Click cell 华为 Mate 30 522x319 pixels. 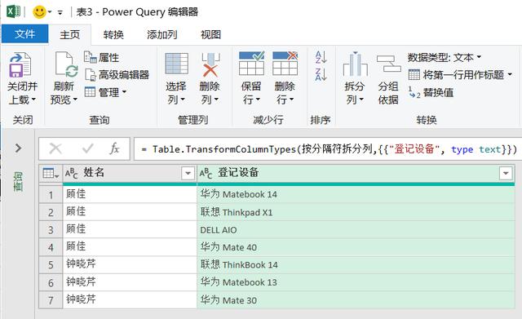click(356, 300)
